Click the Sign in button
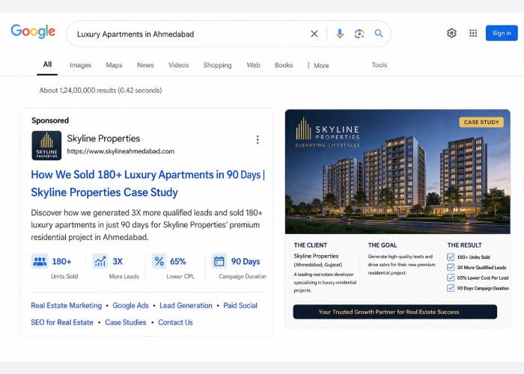524x374 pixels. click(502, 33)
